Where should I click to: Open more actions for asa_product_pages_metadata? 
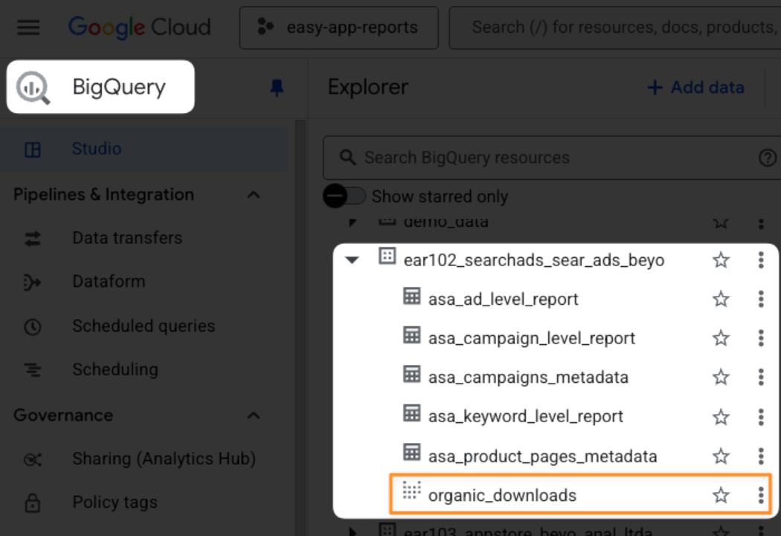pyautogui.click(x=761, y=456)
